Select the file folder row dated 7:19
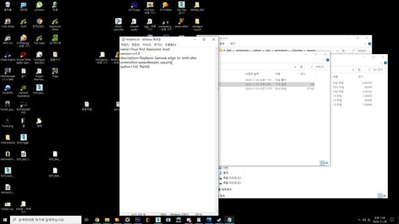This screenshot has height=224, width=399. click(267, 80)
